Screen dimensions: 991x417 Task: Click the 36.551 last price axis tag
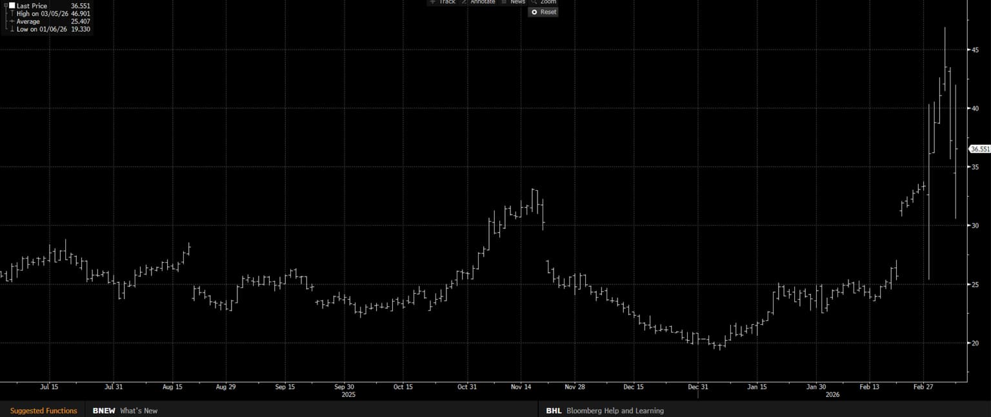click(980, 149)
